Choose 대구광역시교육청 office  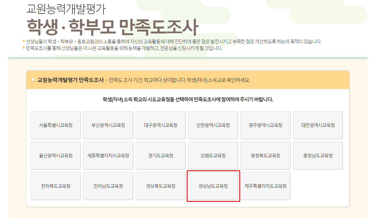[161, 125]
